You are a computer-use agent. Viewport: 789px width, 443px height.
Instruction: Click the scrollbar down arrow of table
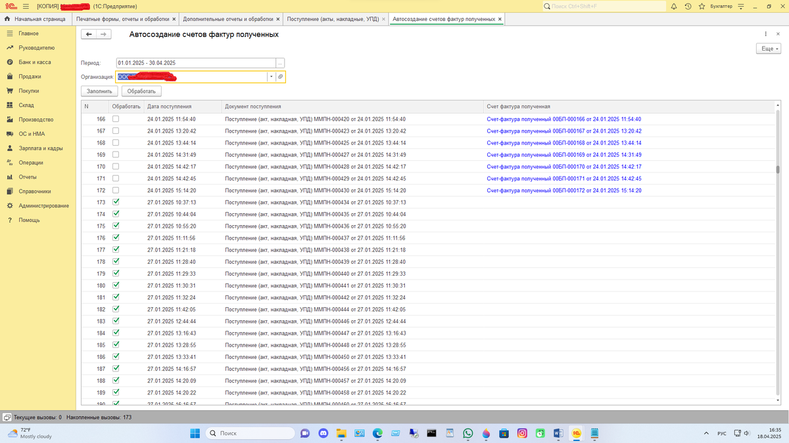[778, 402]
